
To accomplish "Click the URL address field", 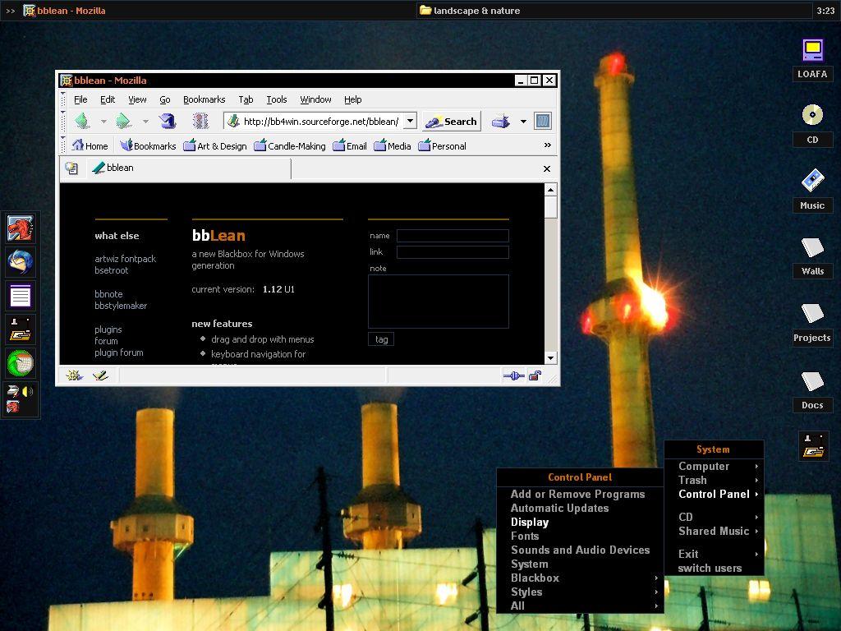I will pos(321,122).
